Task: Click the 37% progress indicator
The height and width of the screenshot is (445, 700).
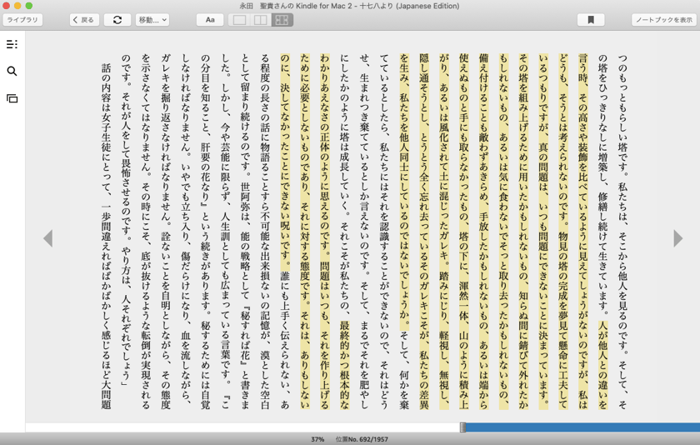Action: click(x=317, y=440)
